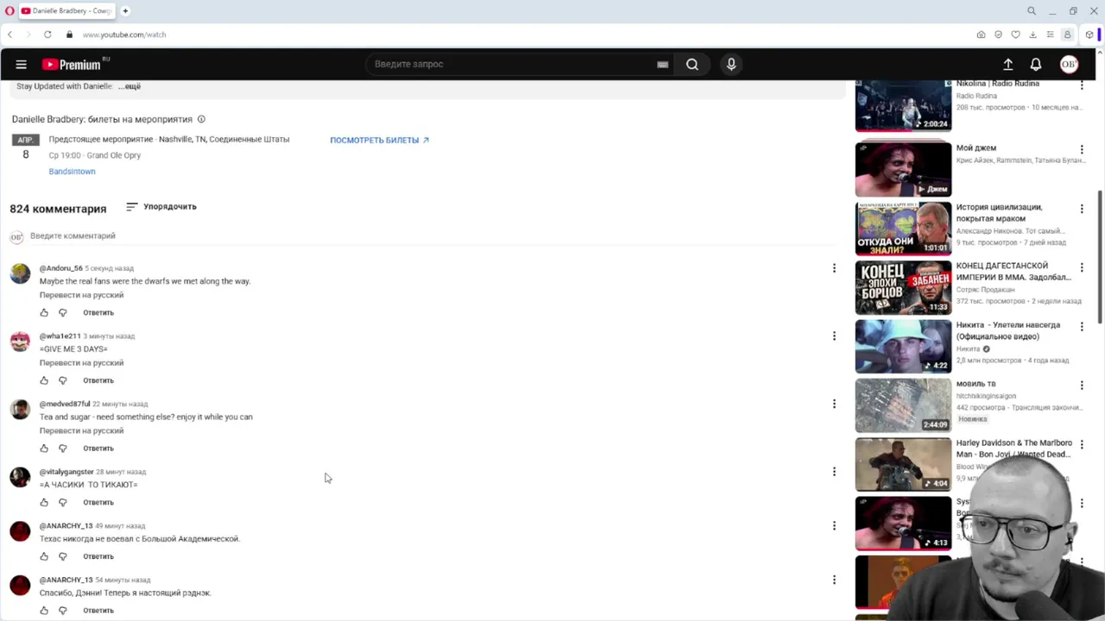The image size is (1105, 621).
Task: Start voice search with microphone
Action: click(731, 64)
